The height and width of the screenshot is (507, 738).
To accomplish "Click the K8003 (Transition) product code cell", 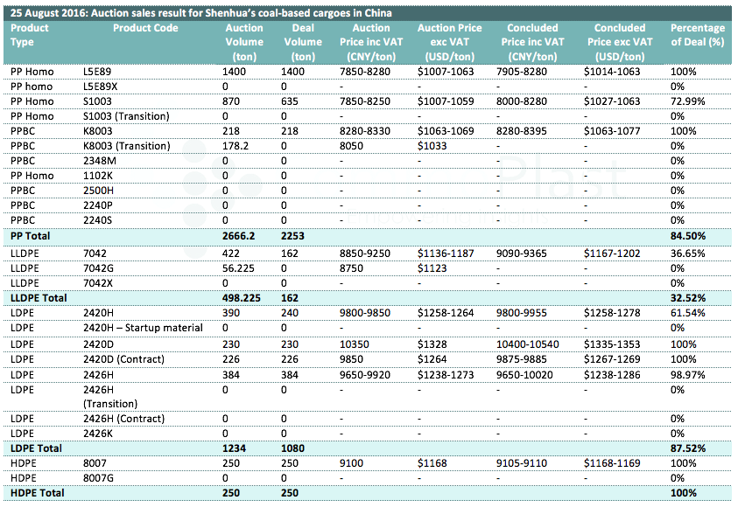I will [132, 146].
